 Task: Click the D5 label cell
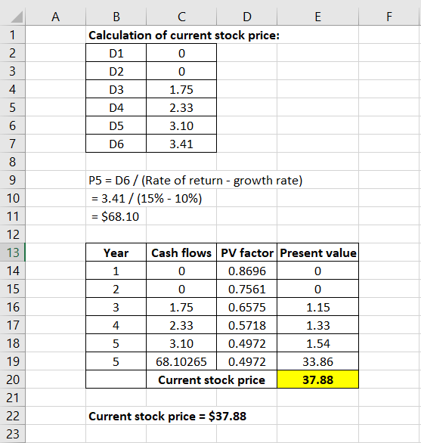tap(116, 125)
